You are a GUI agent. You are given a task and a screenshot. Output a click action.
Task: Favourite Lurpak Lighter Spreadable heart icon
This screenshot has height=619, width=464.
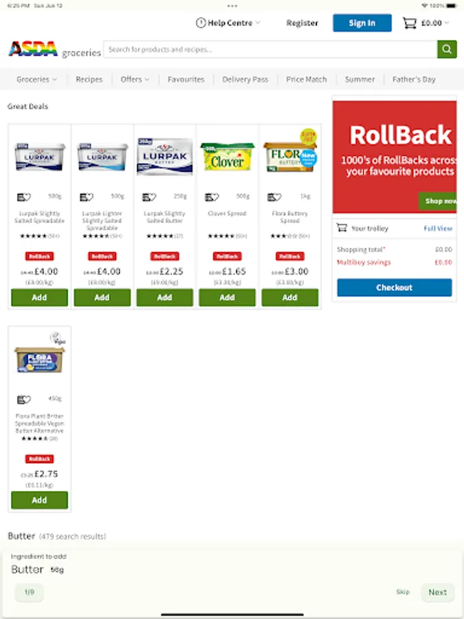pos(87,197)
